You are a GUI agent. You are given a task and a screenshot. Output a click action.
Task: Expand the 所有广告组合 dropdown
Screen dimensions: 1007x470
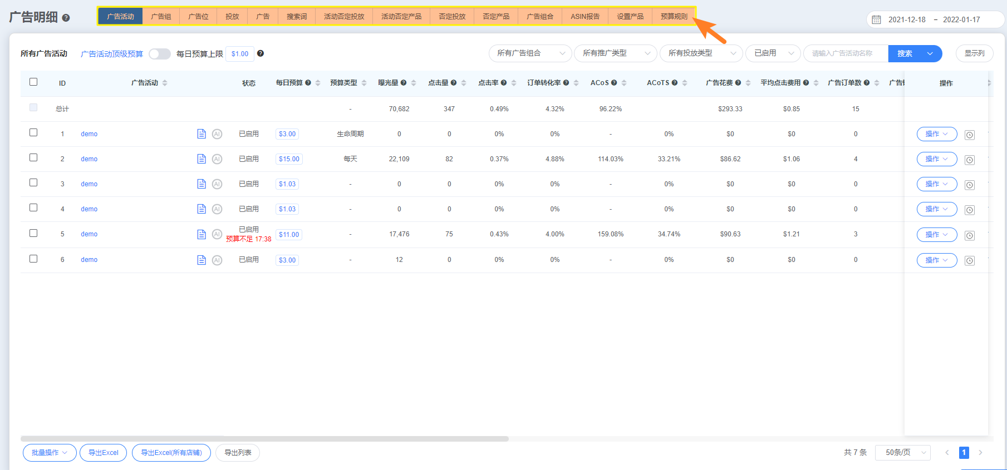point(530,53)
